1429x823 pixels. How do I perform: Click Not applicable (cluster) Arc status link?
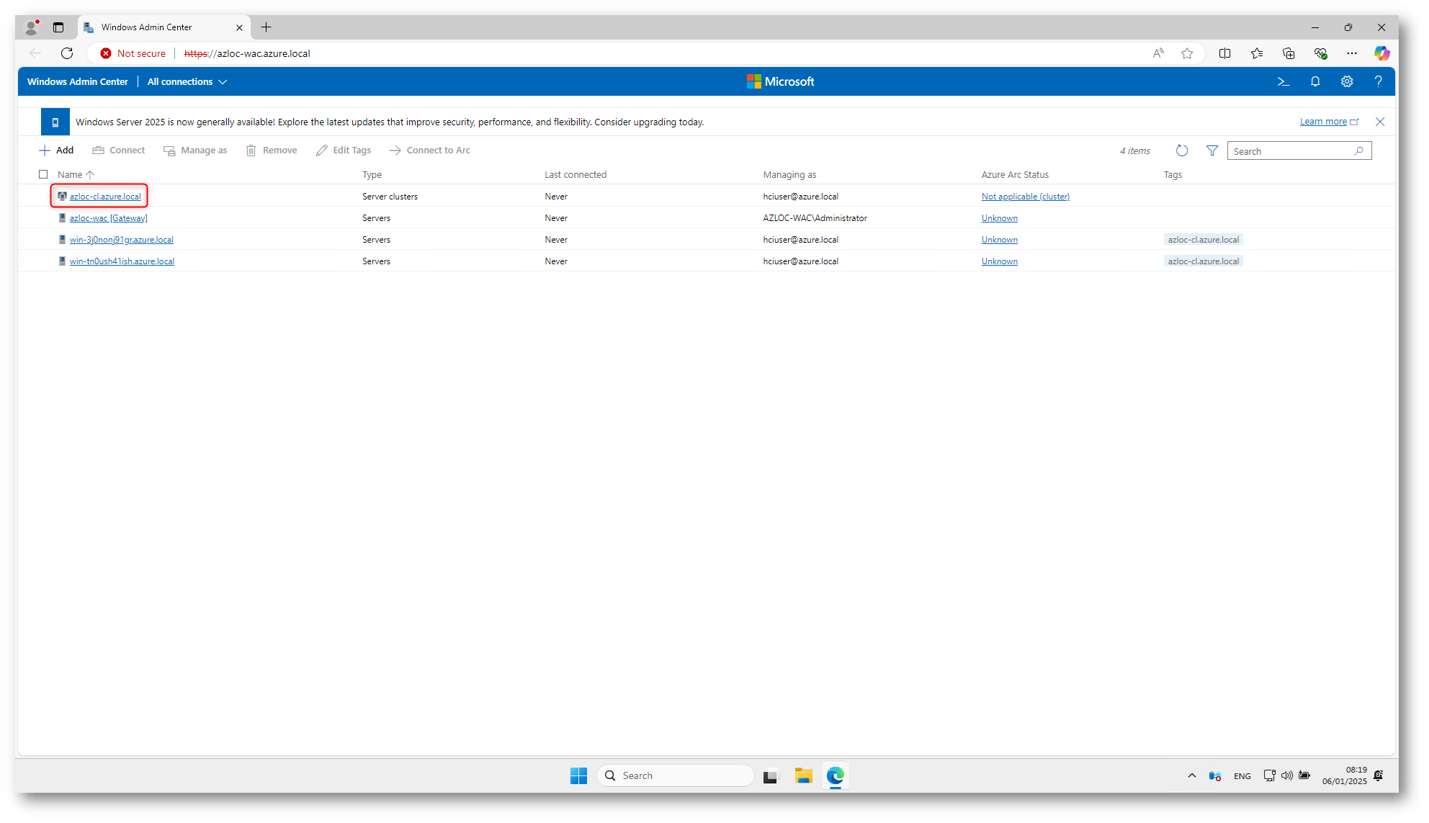[1025, 196]
